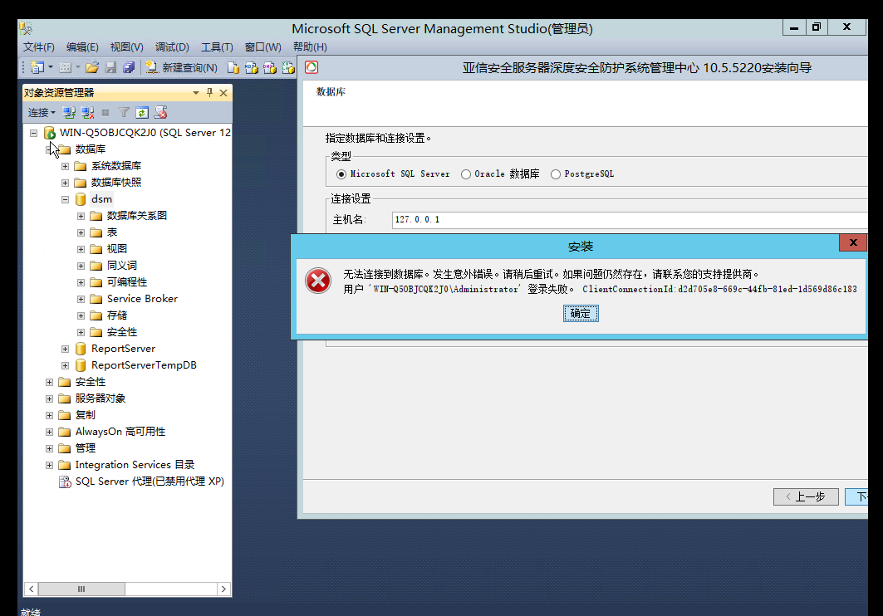Click the ReportServerTempDB database cylinder icon
Viewport: 883px width, 616px height.
click(81, 365)
